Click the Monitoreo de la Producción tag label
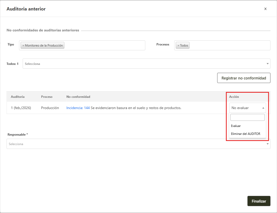277x213 pixels. [44, 45]
